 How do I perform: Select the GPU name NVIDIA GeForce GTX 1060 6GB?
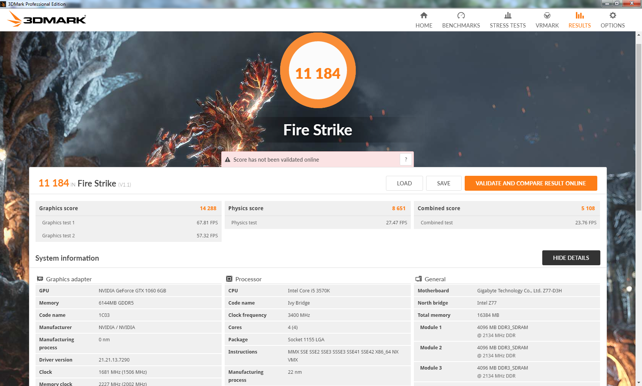point(132,290)
